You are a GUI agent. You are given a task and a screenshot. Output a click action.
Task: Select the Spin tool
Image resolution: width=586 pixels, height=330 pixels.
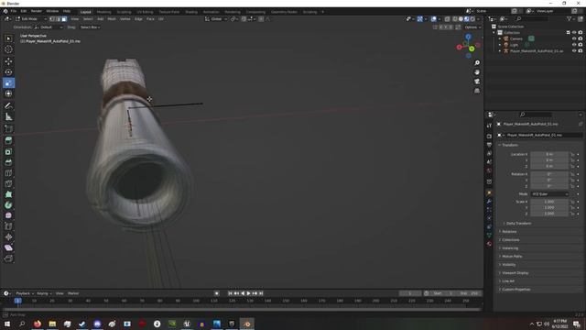[x=8, y=205]
